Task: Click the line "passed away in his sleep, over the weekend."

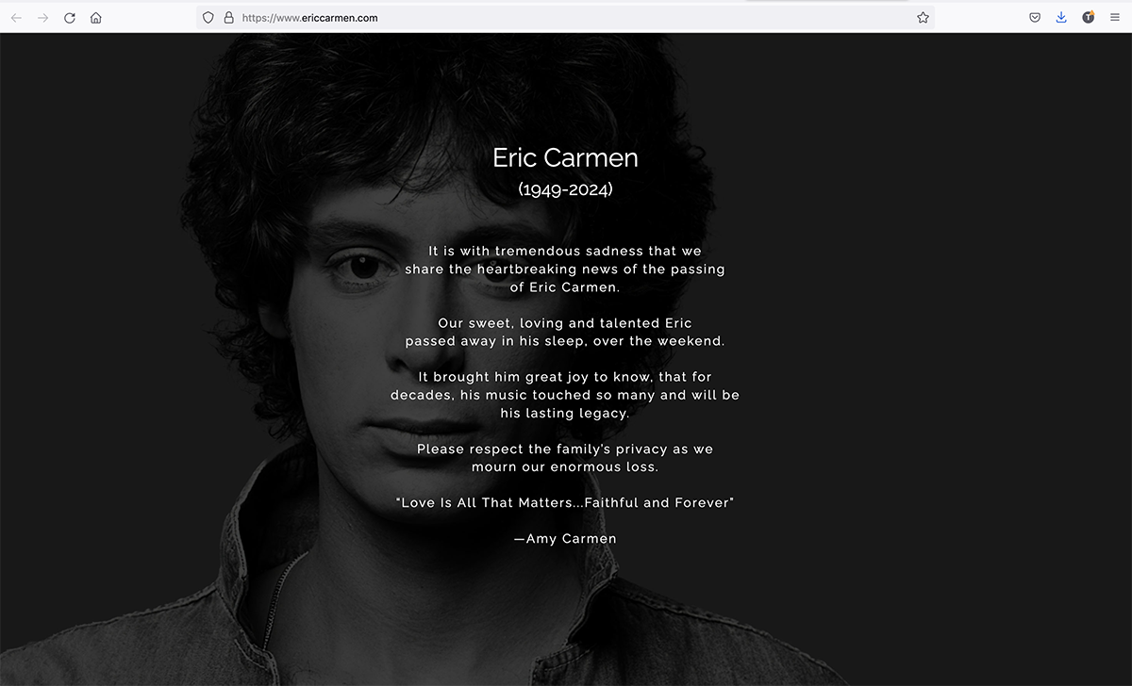Action: point(565,341)
